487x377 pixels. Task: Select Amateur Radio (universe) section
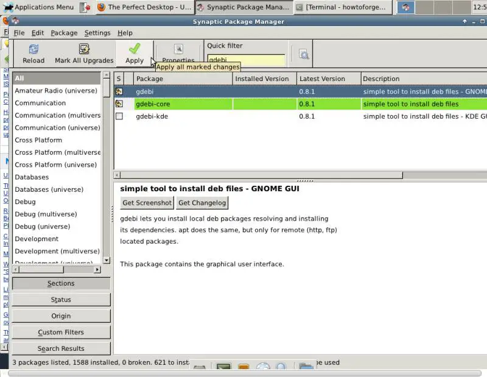click(57, 90)
